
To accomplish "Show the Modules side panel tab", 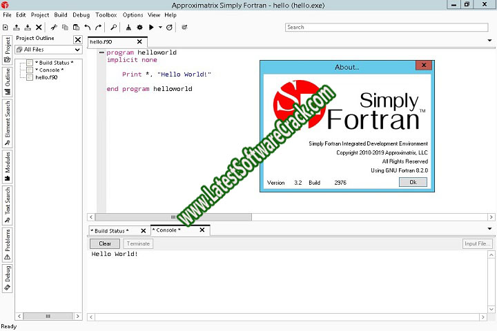I will 8,164.
